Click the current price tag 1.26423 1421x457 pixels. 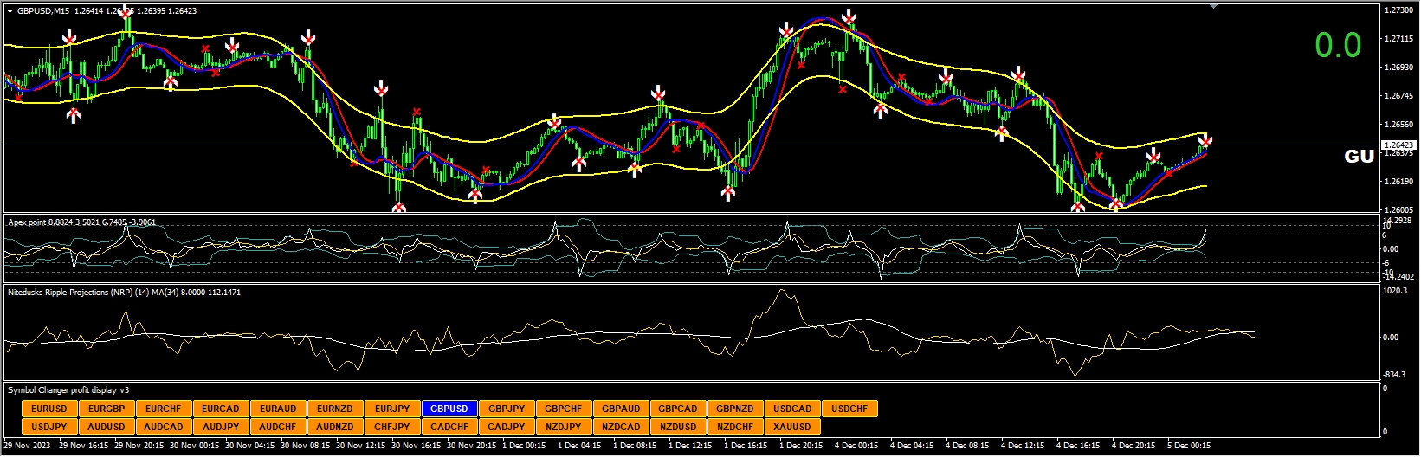pos(1398,145)
